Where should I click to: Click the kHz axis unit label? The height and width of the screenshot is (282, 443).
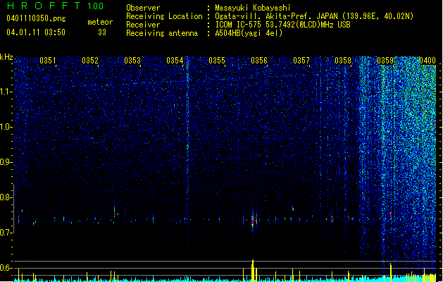[x=6, y=57]
